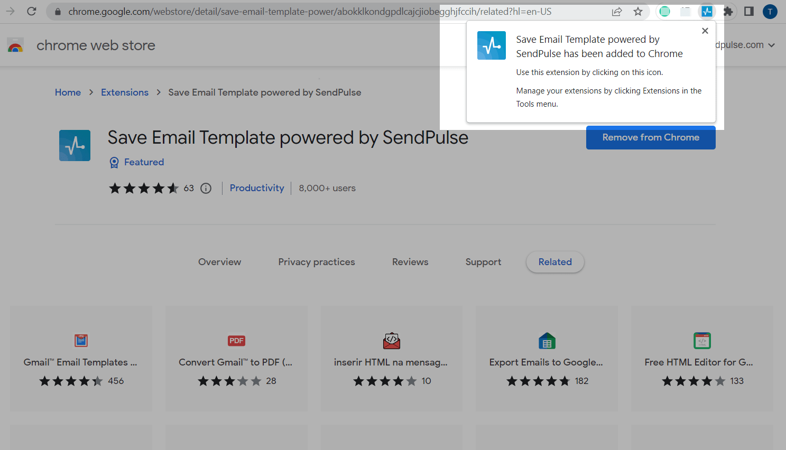786x450 pixels.
Task: Click the SendPulse icon in the popup
Action: 492,45
